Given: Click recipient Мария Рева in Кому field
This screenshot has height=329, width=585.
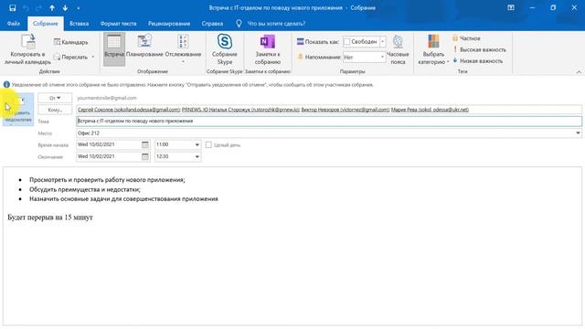Looking at the screenshot, I should tap(430, 110).
